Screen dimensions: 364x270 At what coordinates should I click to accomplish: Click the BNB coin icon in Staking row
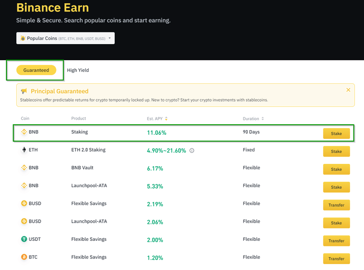24,132
